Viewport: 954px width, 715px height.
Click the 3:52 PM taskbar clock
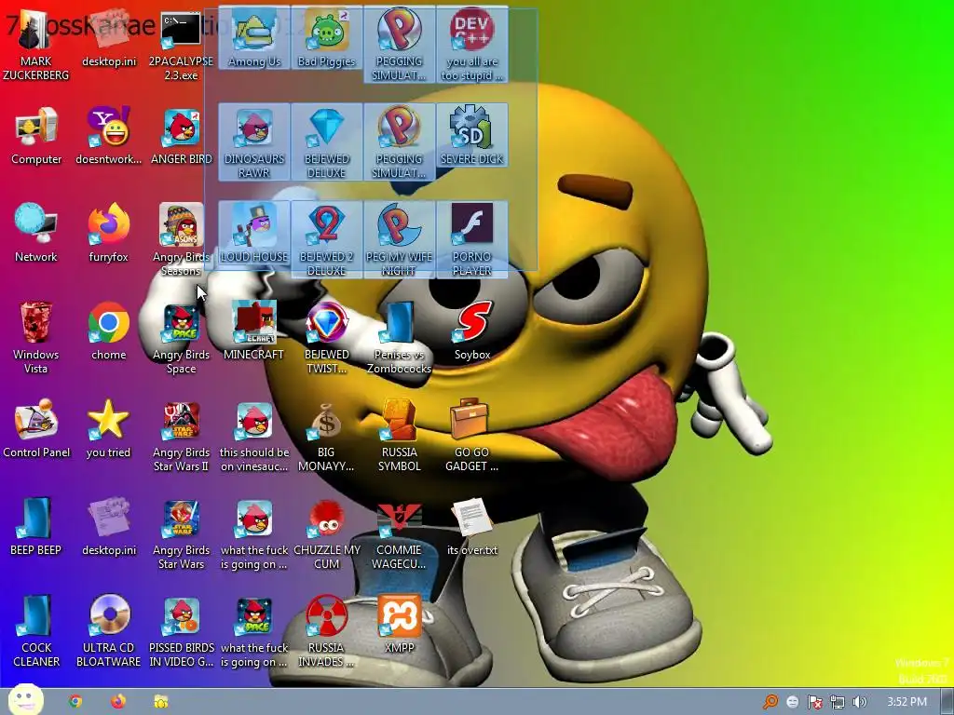[x=906, y=702]
